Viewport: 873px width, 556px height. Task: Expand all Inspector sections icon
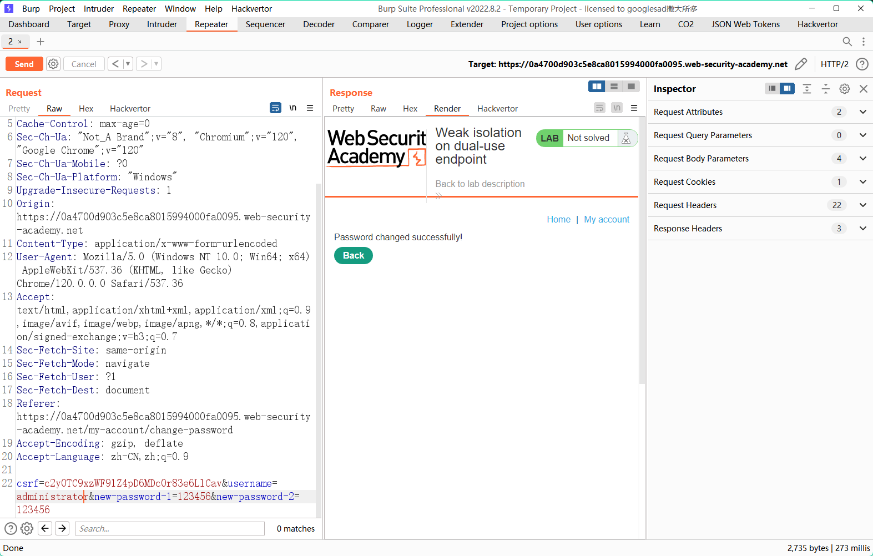(x=807, y=89)
